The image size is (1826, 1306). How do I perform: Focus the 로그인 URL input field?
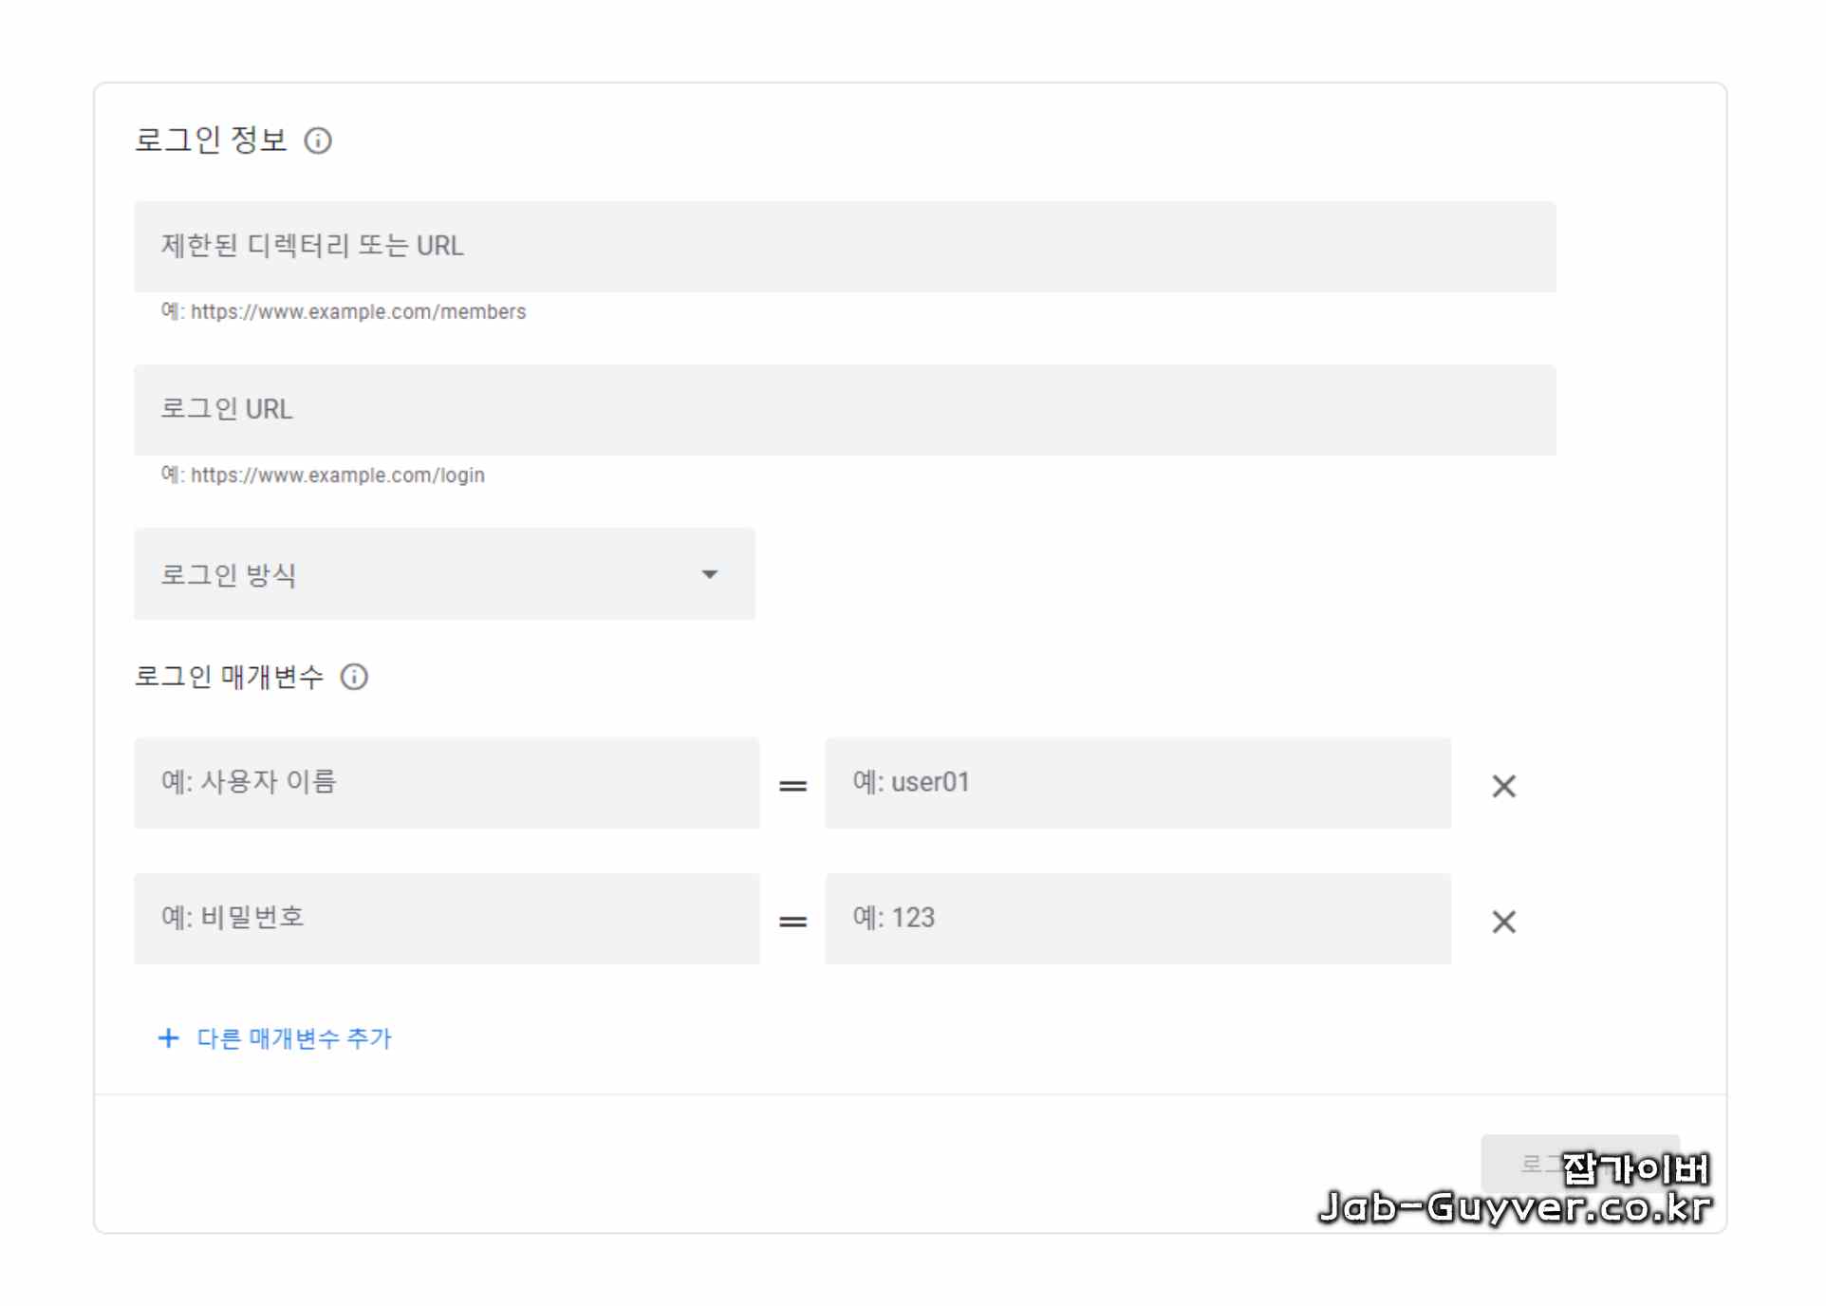click(845, 410)
